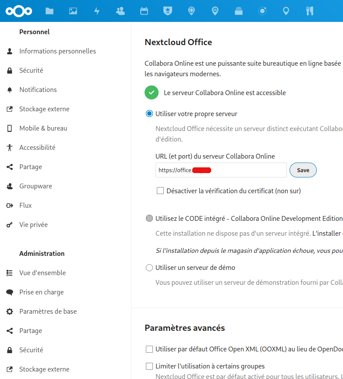Open Mobile & bureau settings
This screenshot has height=379, width=343.
[43, 128]
